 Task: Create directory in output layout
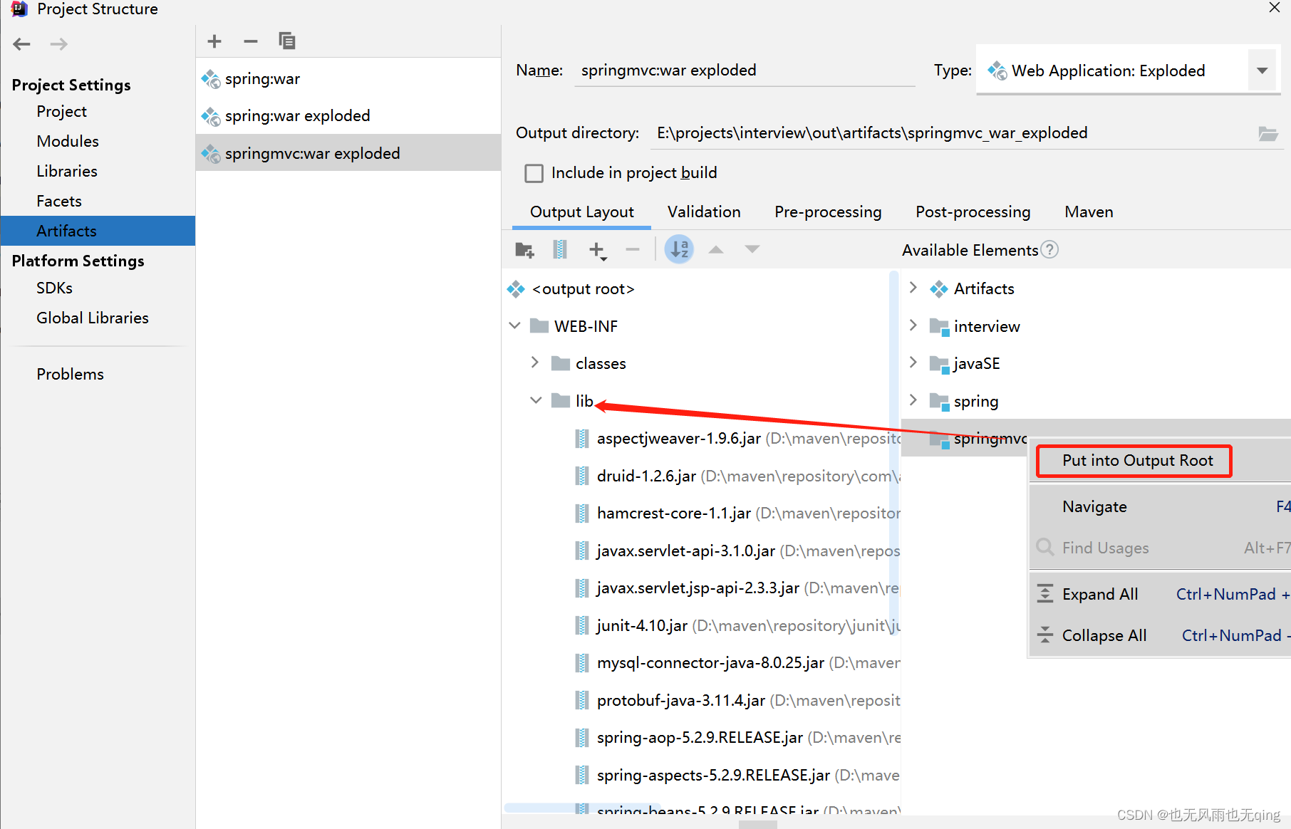coord(525,250)
